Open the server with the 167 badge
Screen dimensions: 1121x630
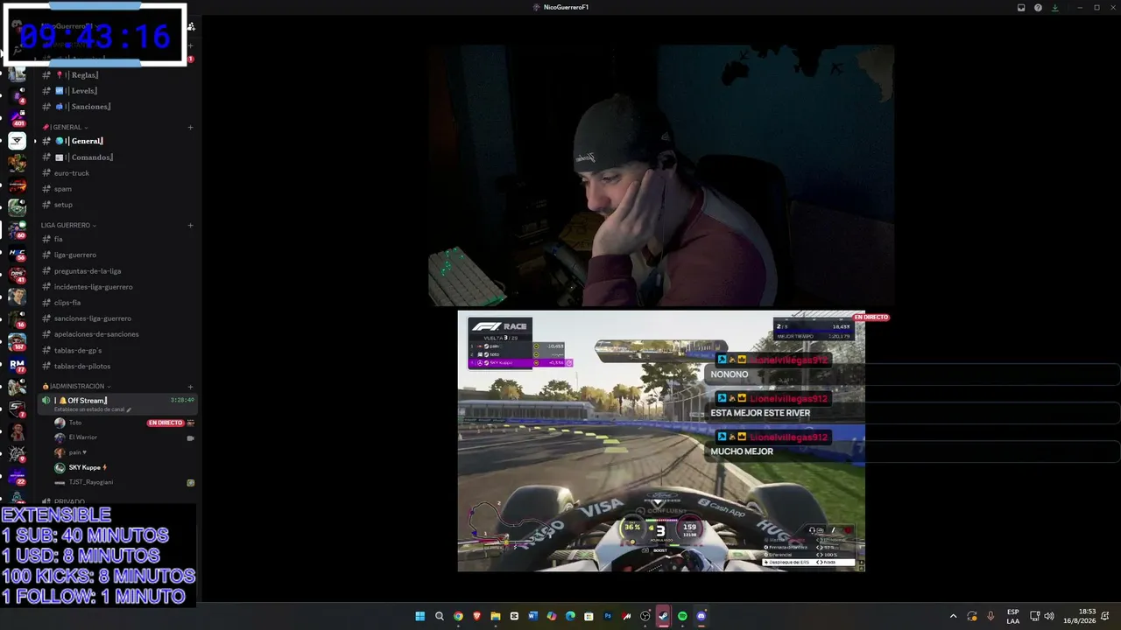click(x=18, y=340)
